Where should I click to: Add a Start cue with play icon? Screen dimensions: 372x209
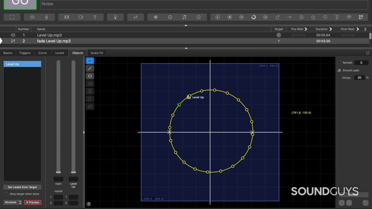[x=218, y=17]
